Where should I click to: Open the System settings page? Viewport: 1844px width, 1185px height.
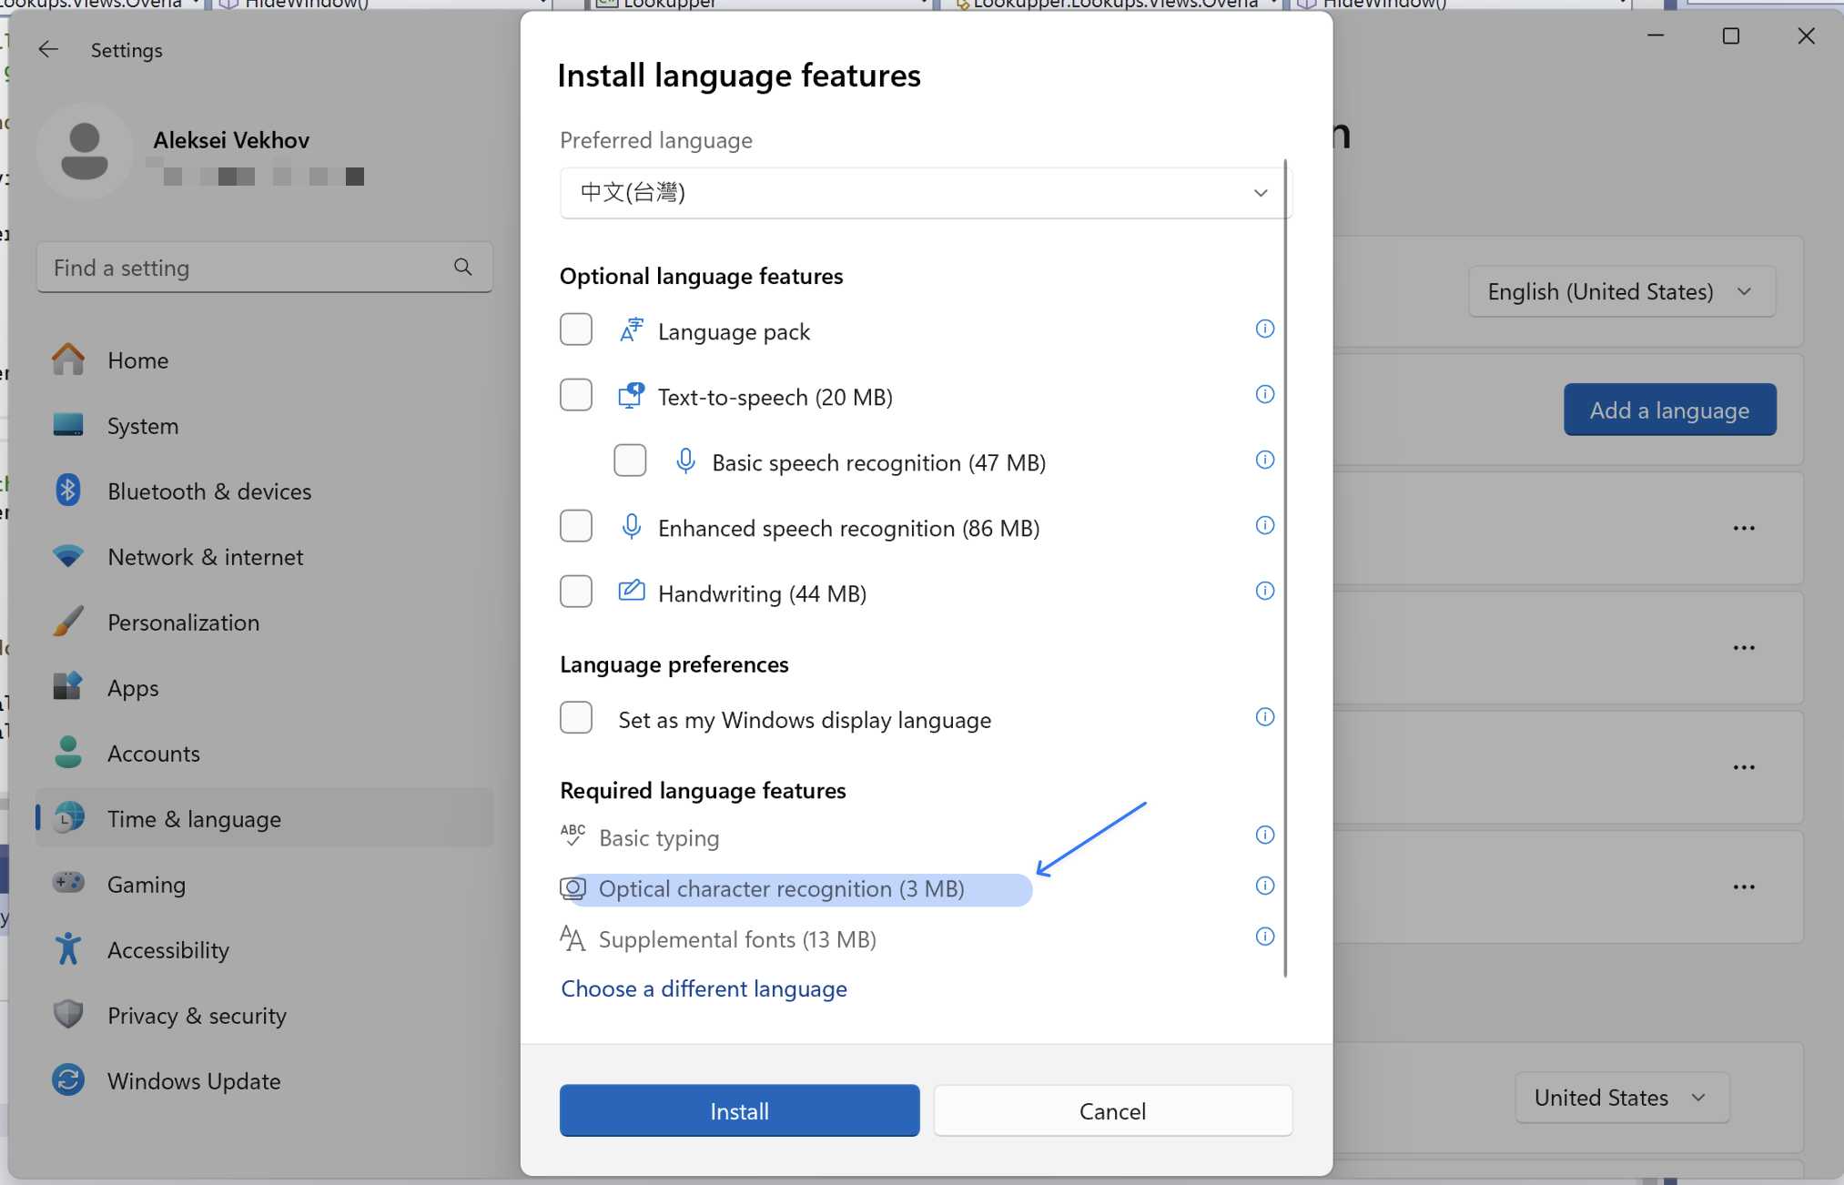point(265,425)
